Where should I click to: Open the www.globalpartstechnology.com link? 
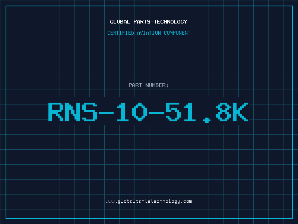(149, 201)
